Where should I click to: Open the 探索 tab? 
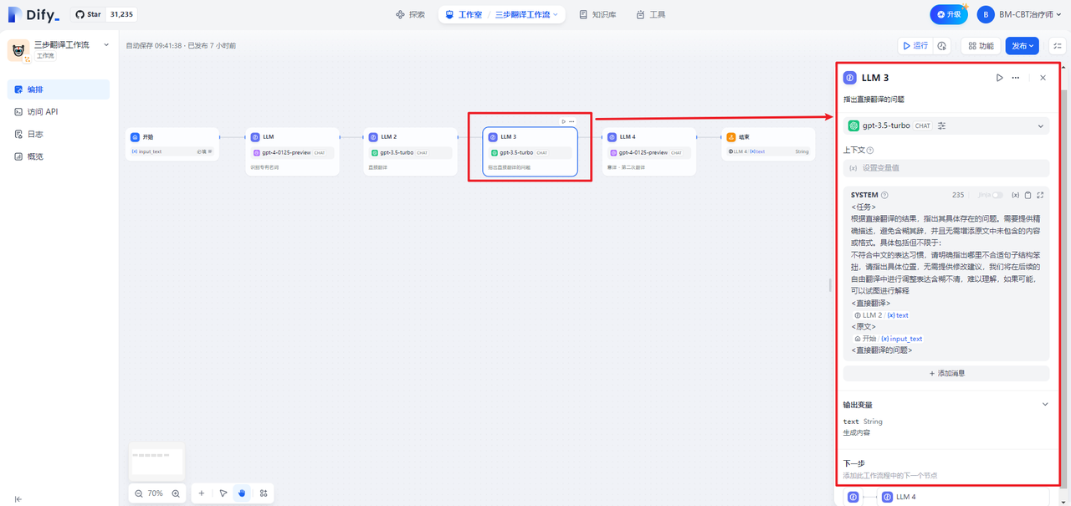[410, 14]
